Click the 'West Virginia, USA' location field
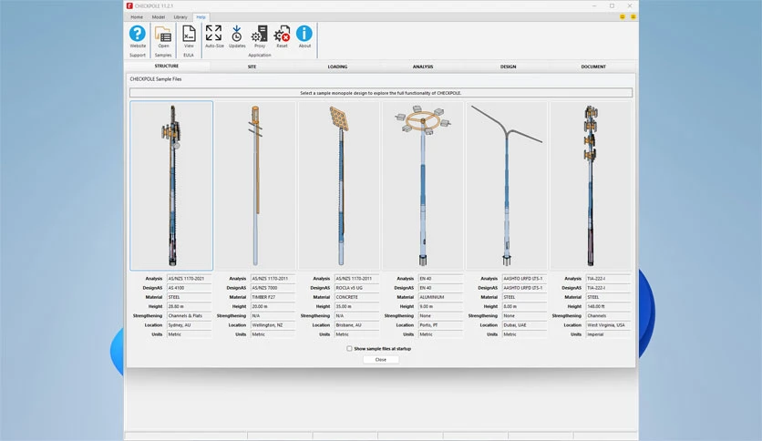Screen dimensions: 762x441 [x=608, y=325]
